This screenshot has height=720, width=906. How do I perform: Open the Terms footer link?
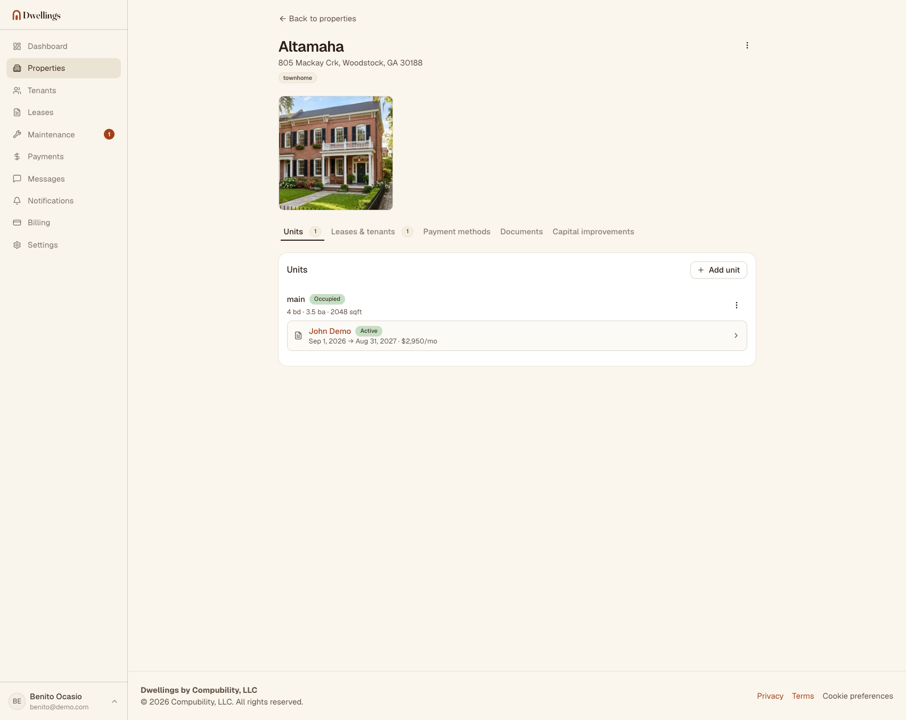tap(803, 696)
